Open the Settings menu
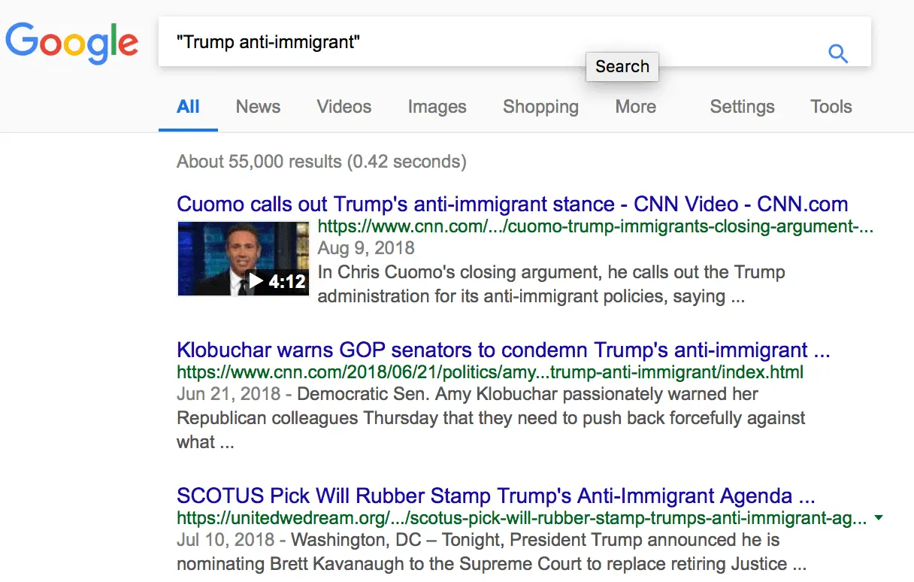 pyautogui.click(x=742, y=107)
